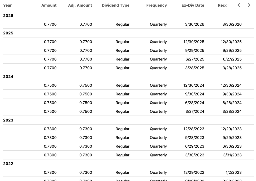Click the Frequency column header
This screenshot has height=181, width=256.
(156, 5)
